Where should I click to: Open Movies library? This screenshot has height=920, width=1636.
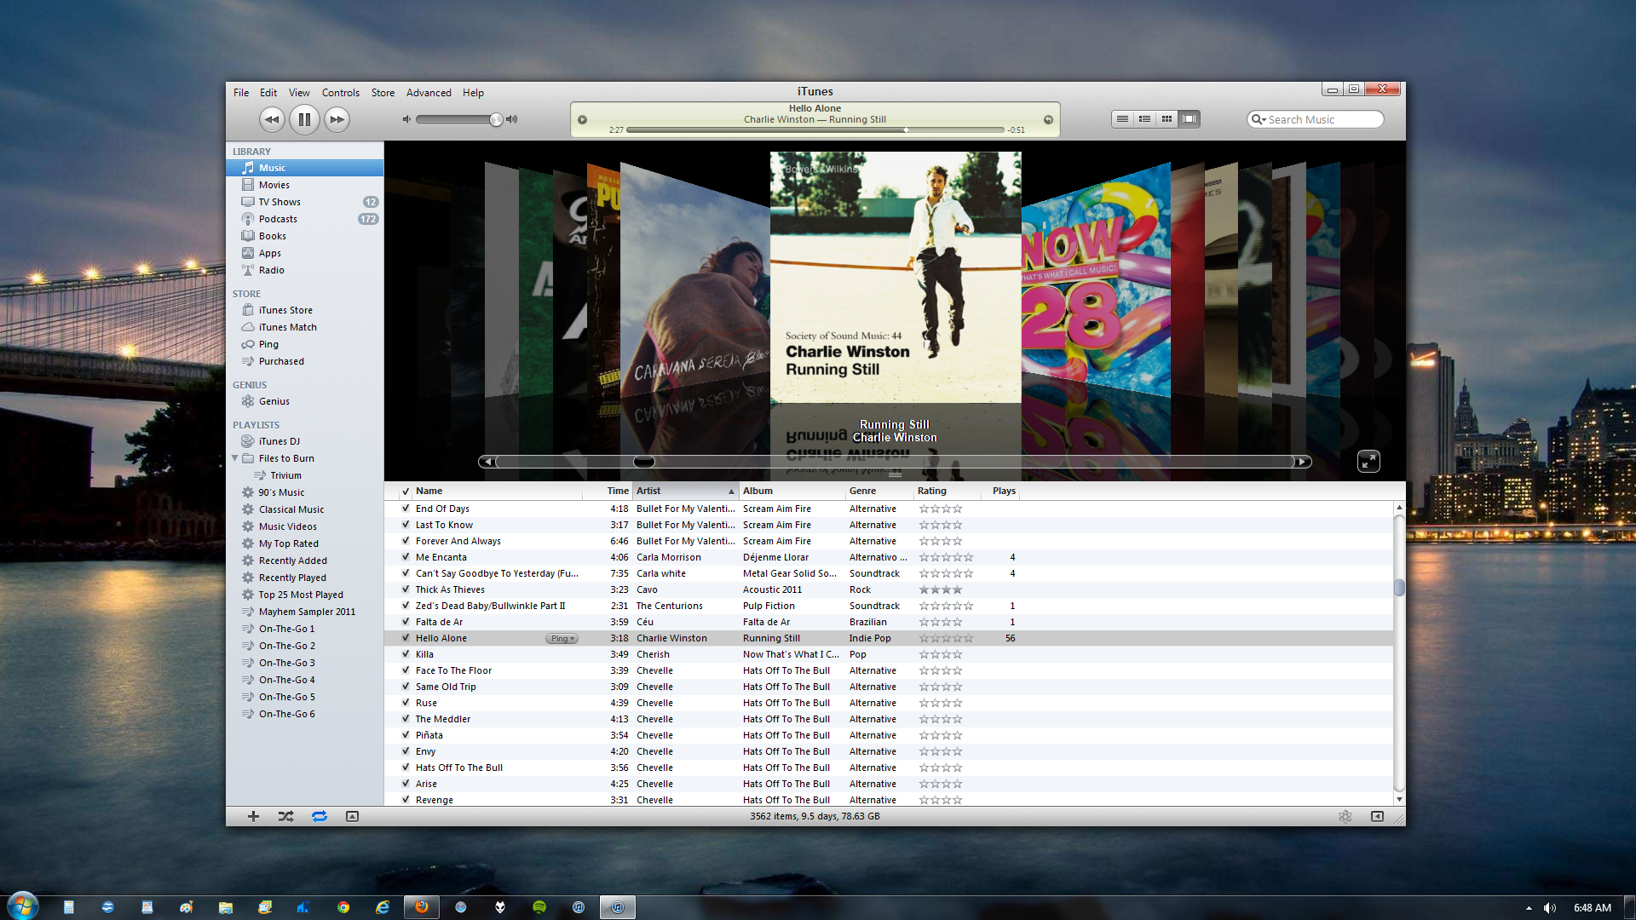(x=274, y=185)
